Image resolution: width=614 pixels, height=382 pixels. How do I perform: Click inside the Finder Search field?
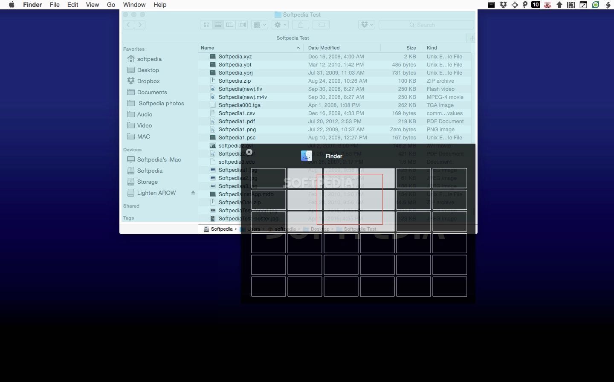(x=426, y=25)
